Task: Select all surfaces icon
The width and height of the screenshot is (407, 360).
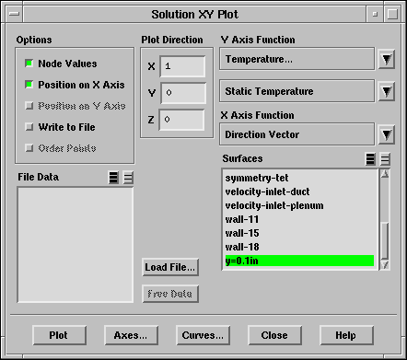Action: [x=370, y=159]
